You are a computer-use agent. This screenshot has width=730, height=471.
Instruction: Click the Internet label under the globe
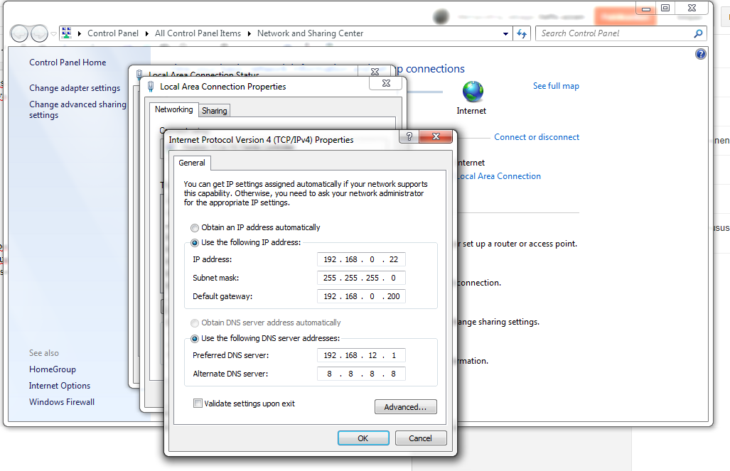tap(471, 111)
